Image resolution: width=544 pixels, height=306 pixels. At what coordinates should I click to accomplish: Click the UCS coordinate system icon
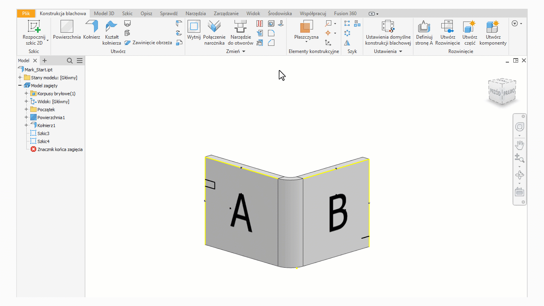[x=329, y=43]
